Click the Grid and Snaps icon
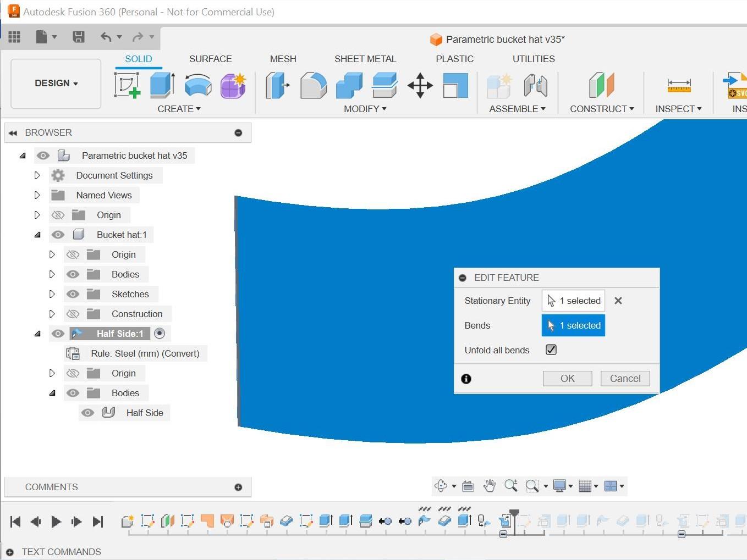 585,486
